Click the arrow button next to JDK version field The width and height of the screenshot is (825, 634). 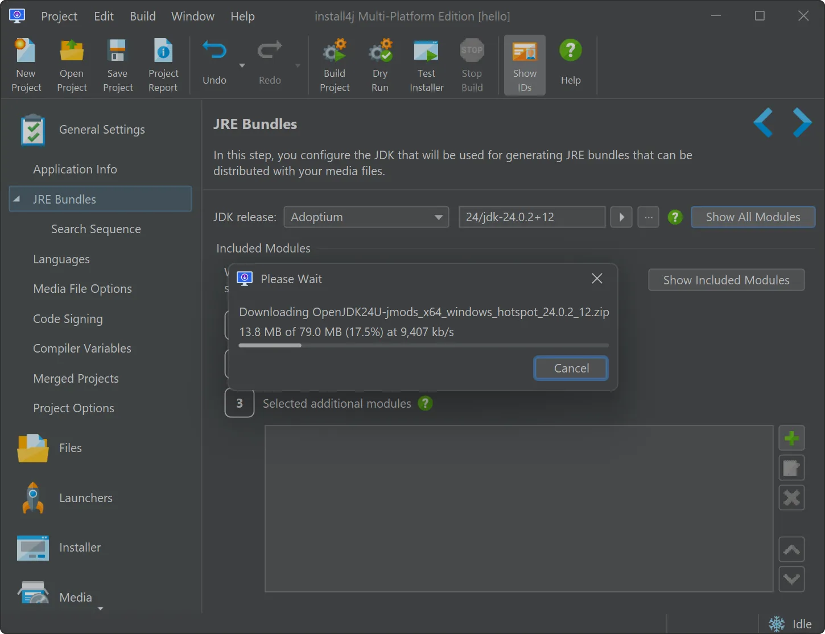621,217
